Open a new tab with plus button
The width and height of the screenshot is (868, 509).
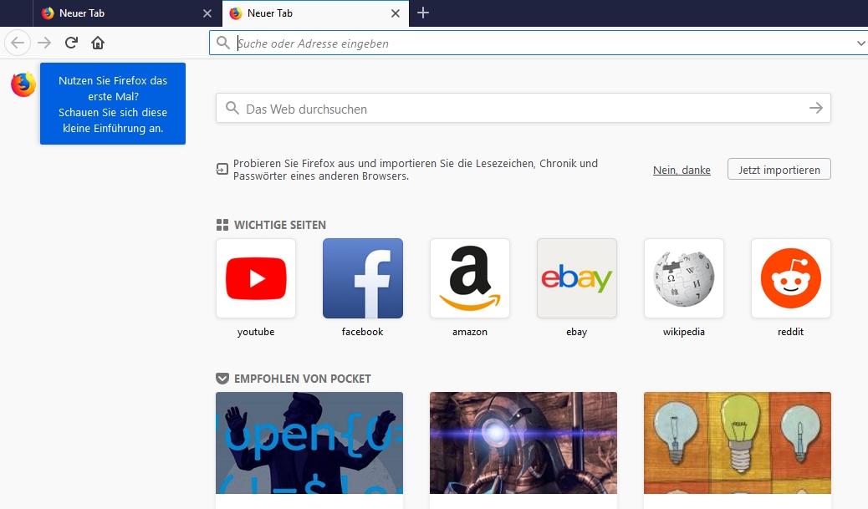[423, 13]
